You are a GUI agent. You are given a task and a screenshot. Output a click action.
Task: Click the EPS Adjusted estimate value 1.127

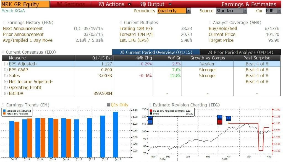pyautogui.click(x=106, y=64)
